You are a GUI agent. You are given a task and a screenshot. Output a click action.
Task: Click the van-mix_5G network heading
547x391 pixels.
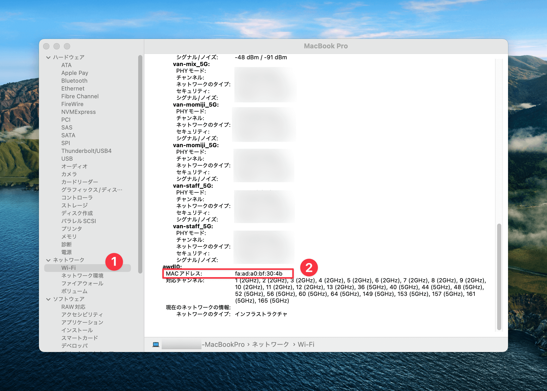point(191,64)
